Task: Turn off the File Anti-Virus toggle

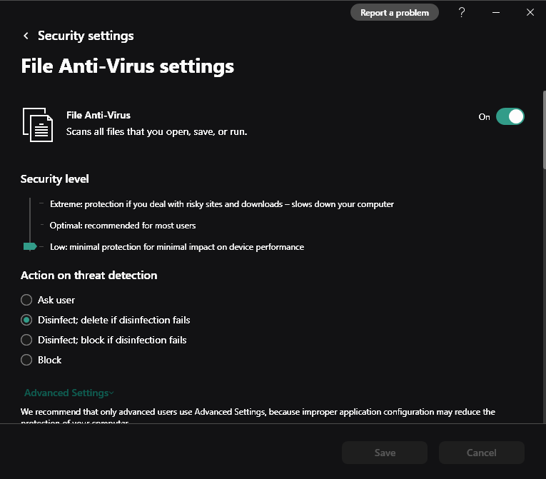Action: click(x=510, y=116)
